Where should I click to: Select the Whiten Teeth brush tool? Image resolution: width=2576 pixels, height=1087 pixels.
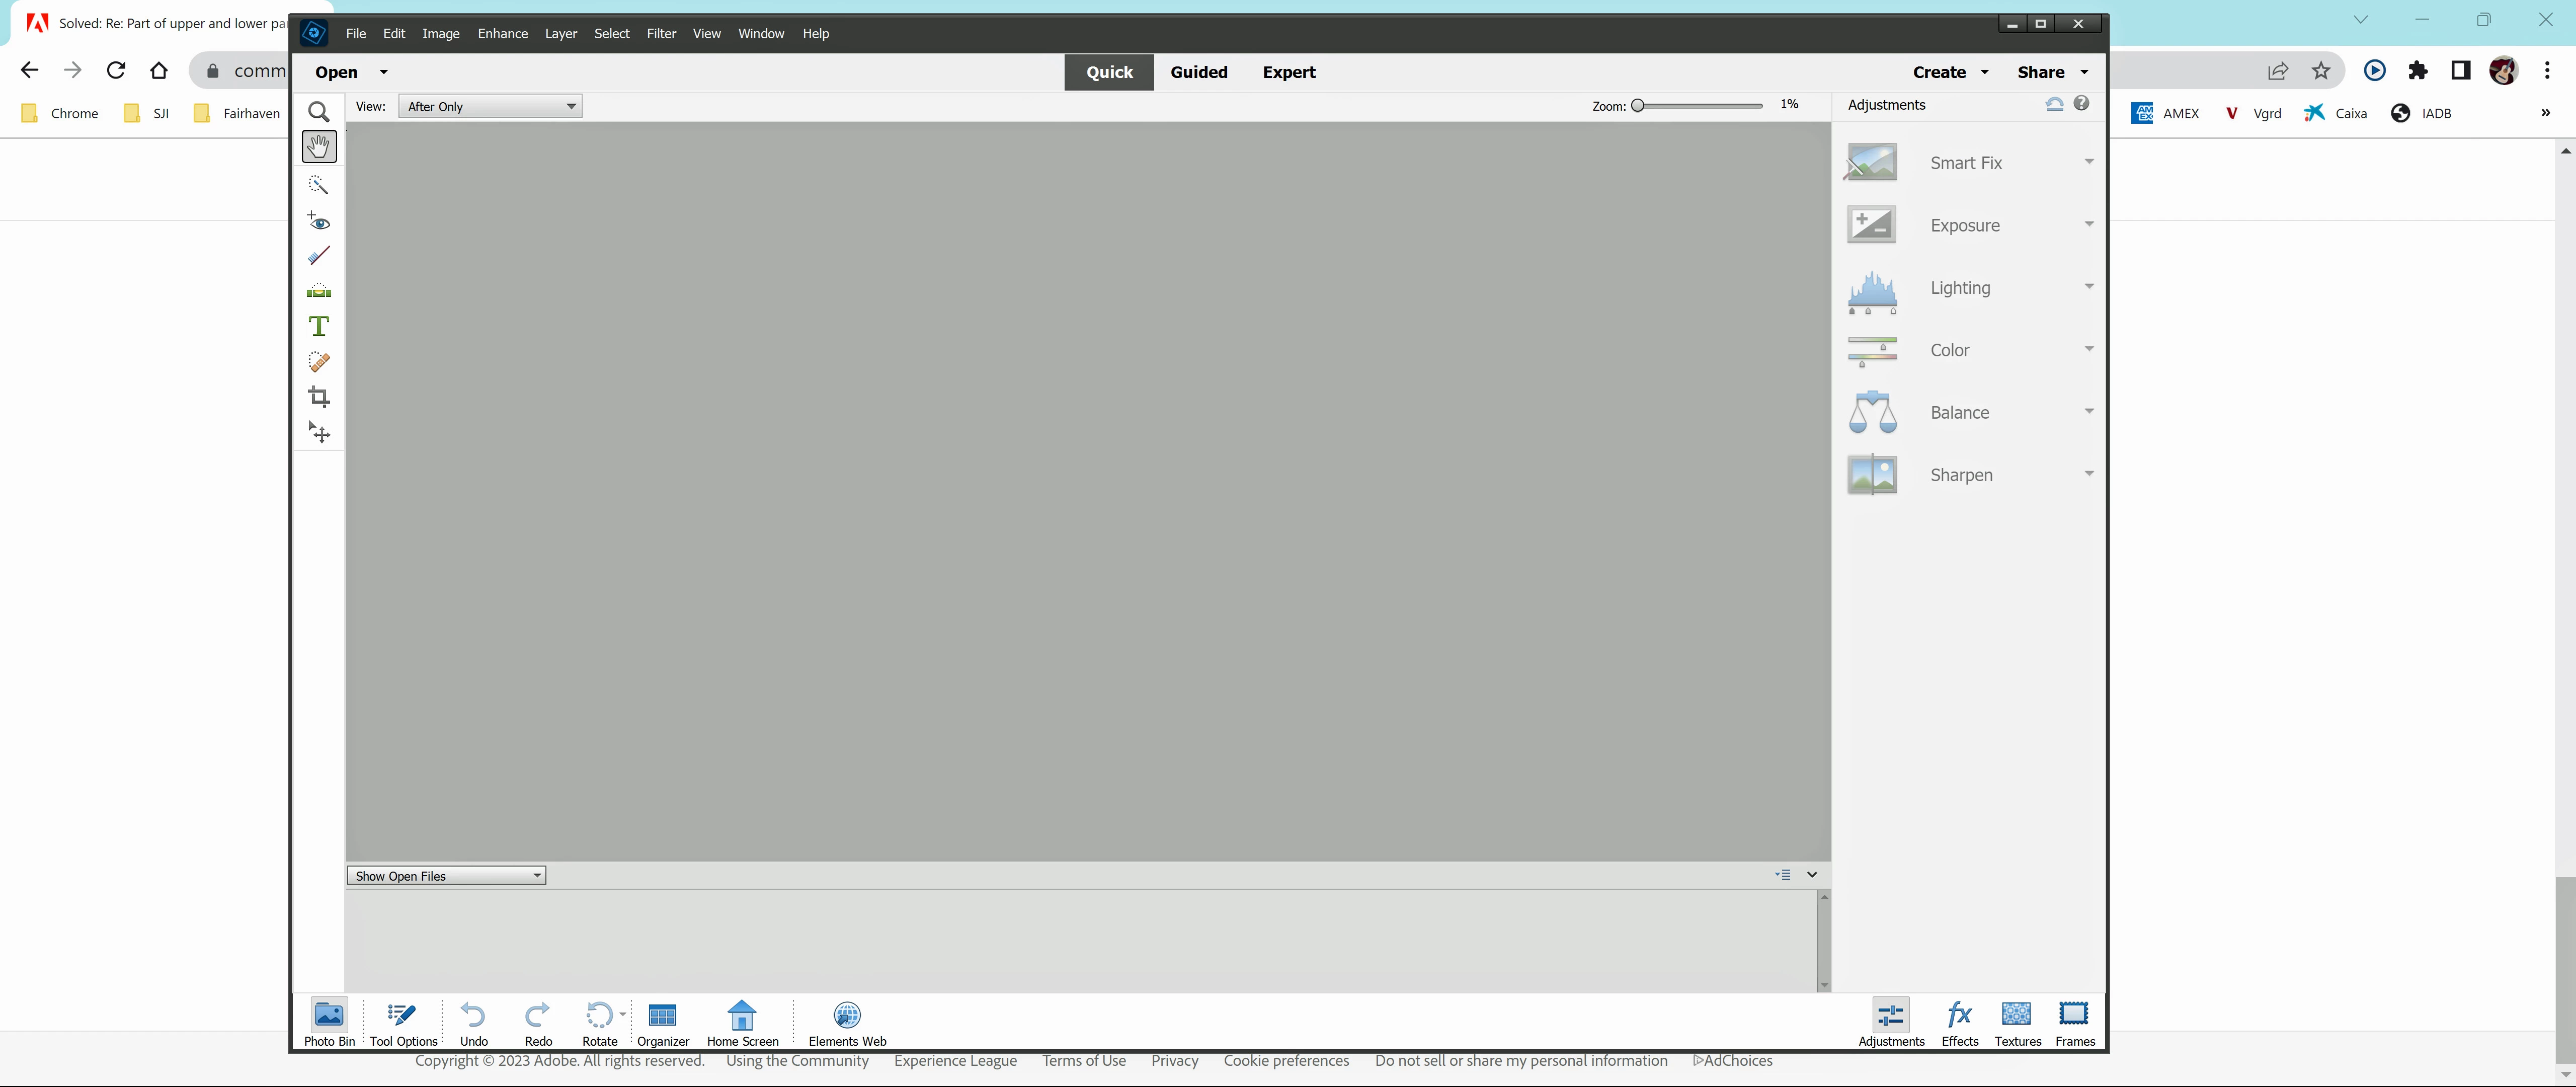(x=319, y=256)
